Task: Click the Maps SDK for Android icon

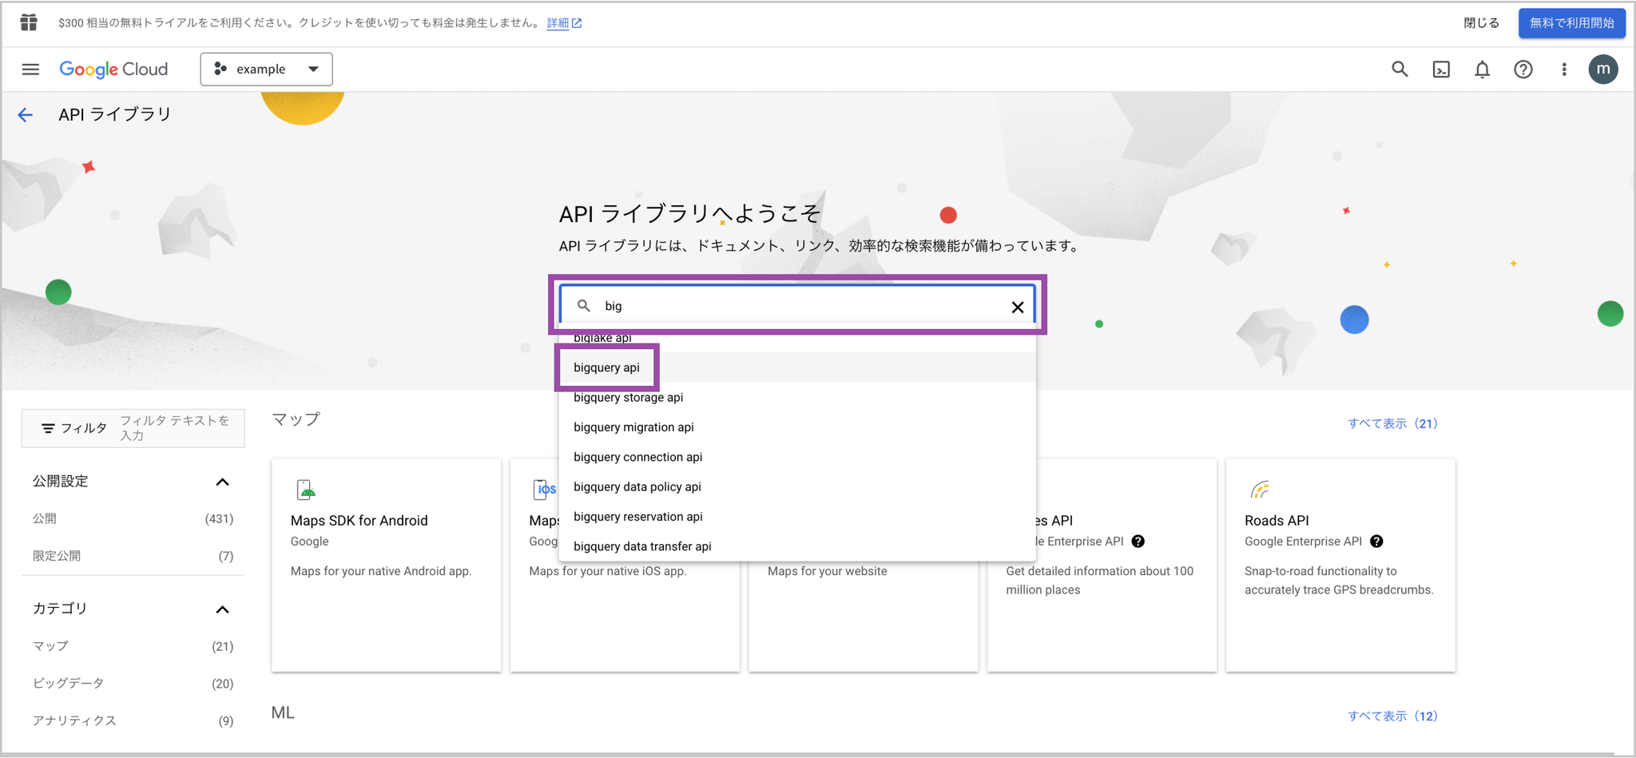Action: (x=305, y=489)
